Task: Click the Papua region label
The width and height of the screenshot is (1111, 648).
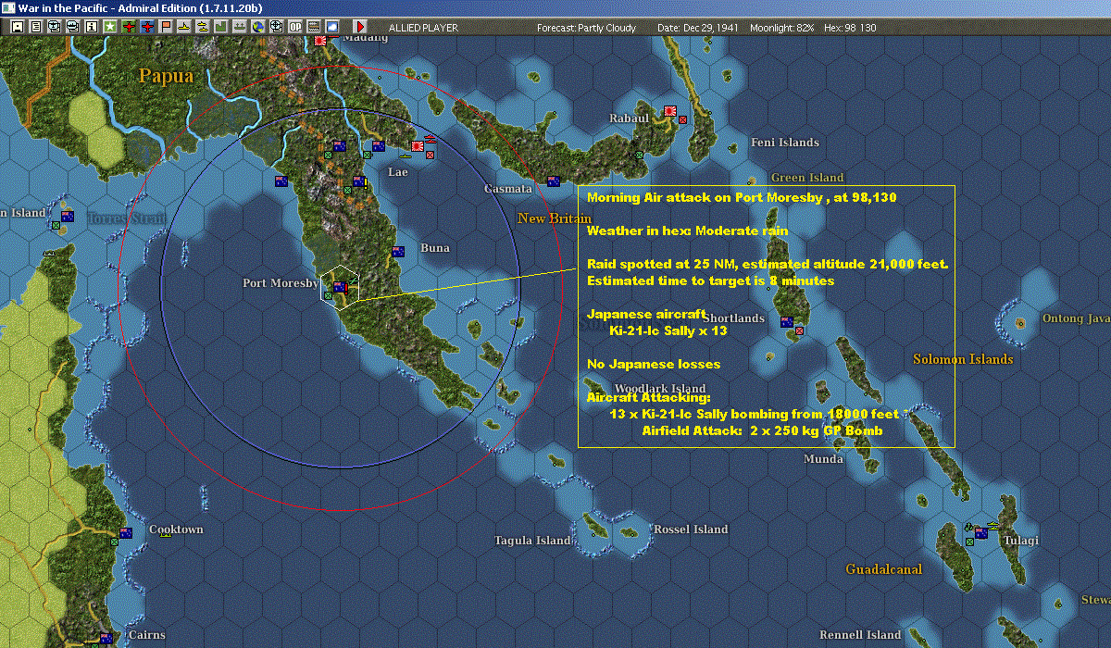Action: tap(167, 76)
